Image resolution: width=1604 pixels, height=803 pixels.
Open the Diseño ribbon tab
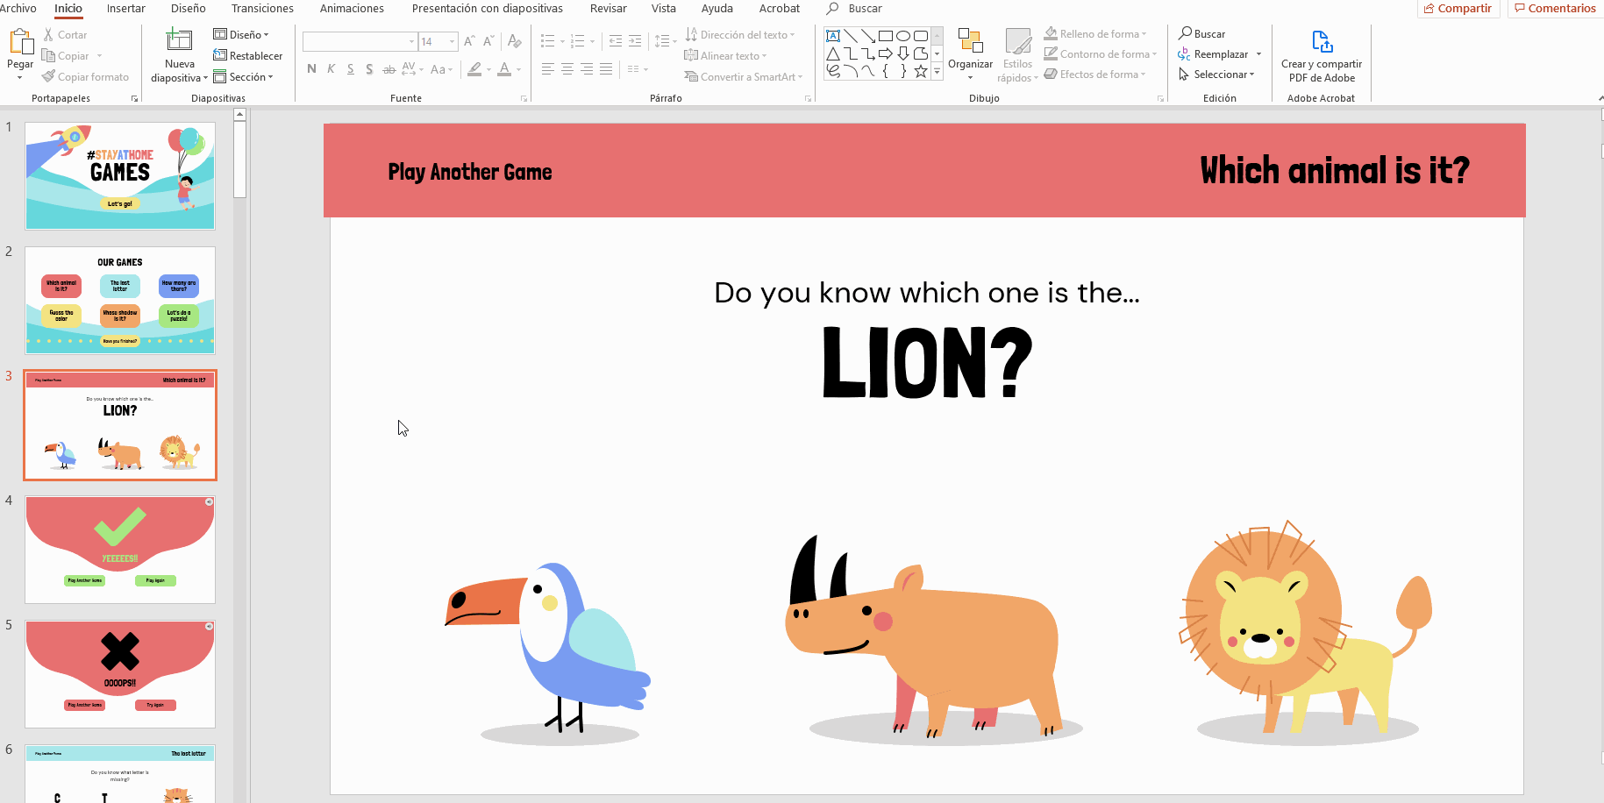pyautogui.click(x=189, y=8)
